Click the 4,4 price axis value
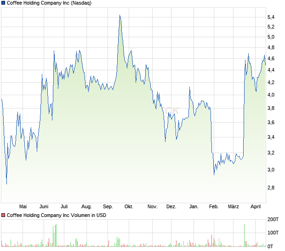This screenshot has width=285, height=251. 271,70
